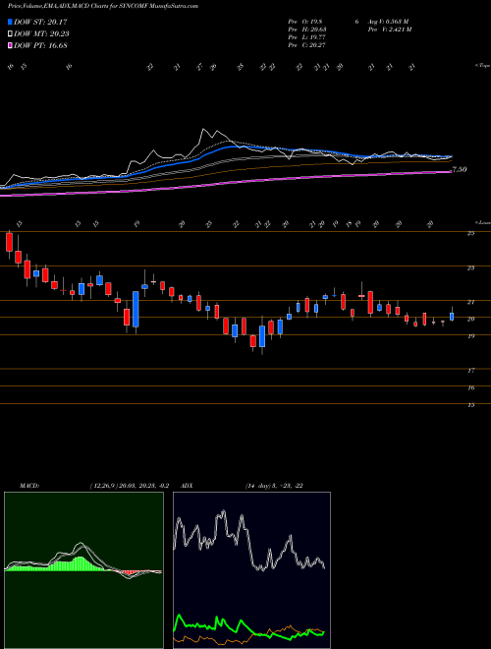Click the Pre H: 20.63 value

pos(307,29)
